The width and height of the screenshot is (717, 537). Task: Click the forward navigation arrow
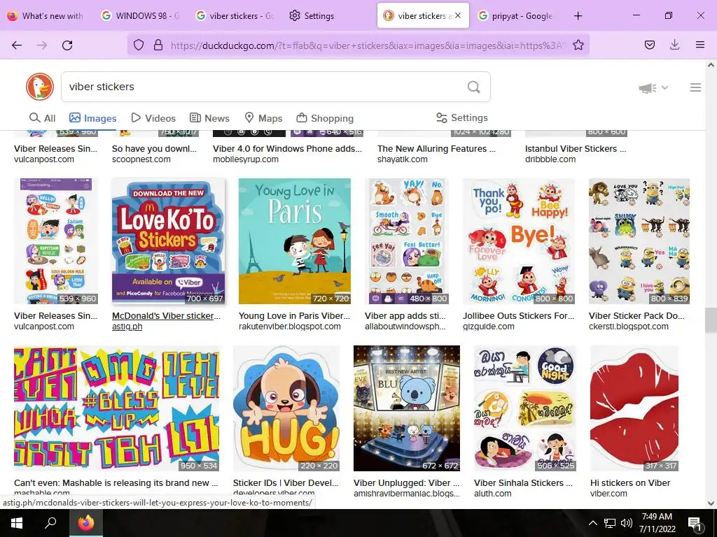(42, 45)
